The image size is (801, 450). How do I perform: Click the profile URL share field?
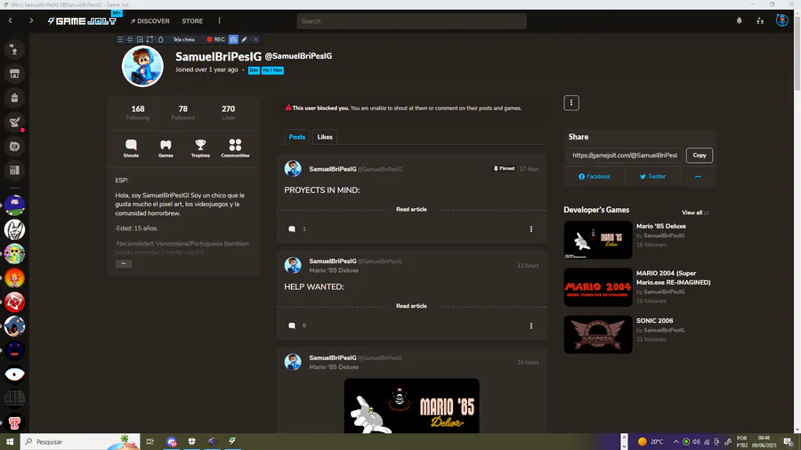pyautogui.click(x=625, y=155)
